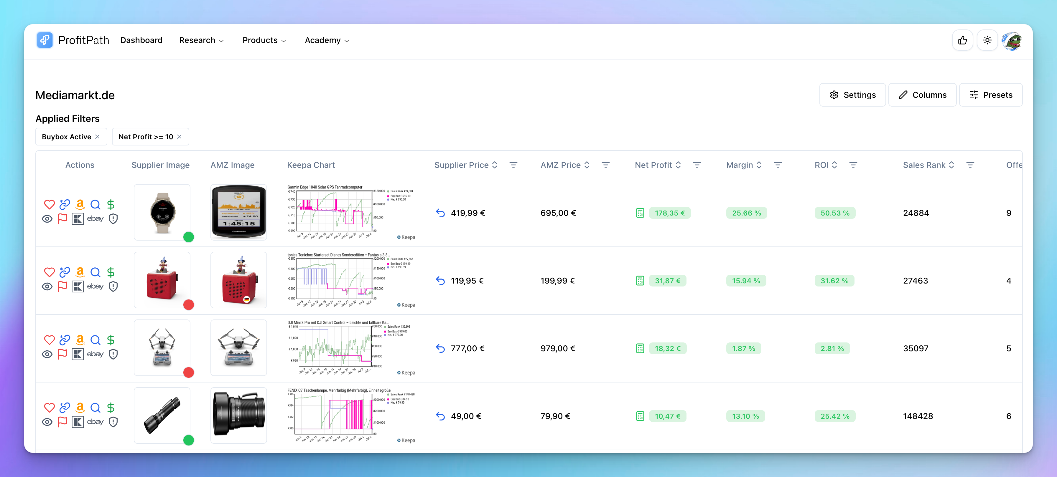Remove the Buybox Active filter

(x=97, y=137)
